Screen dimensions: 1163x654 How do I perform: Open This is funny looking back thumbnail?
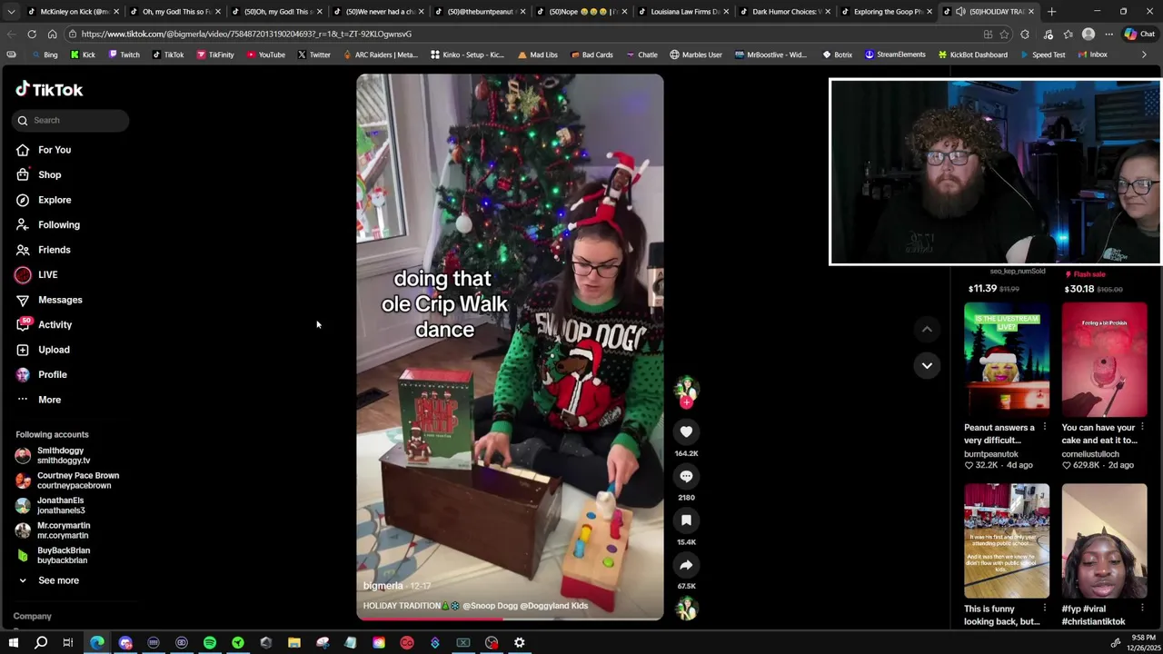coord(1007,540)
